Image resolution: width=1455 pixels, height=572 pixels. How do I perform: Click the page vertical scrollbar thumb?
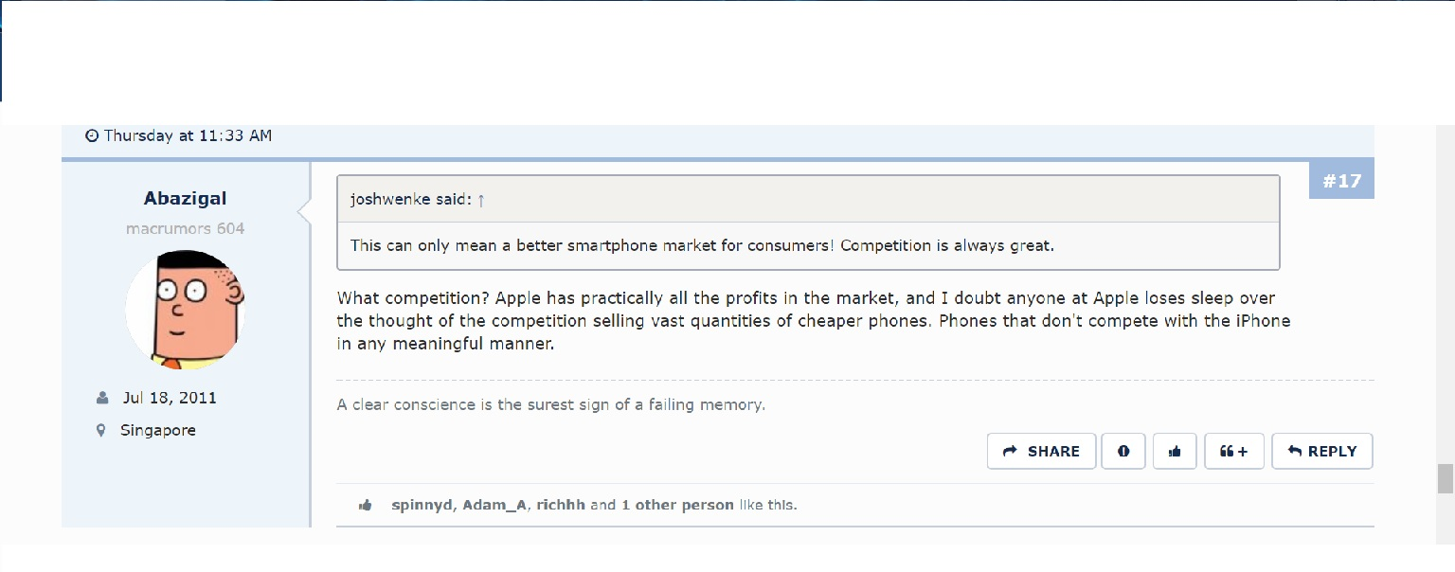pos(1446,478)
